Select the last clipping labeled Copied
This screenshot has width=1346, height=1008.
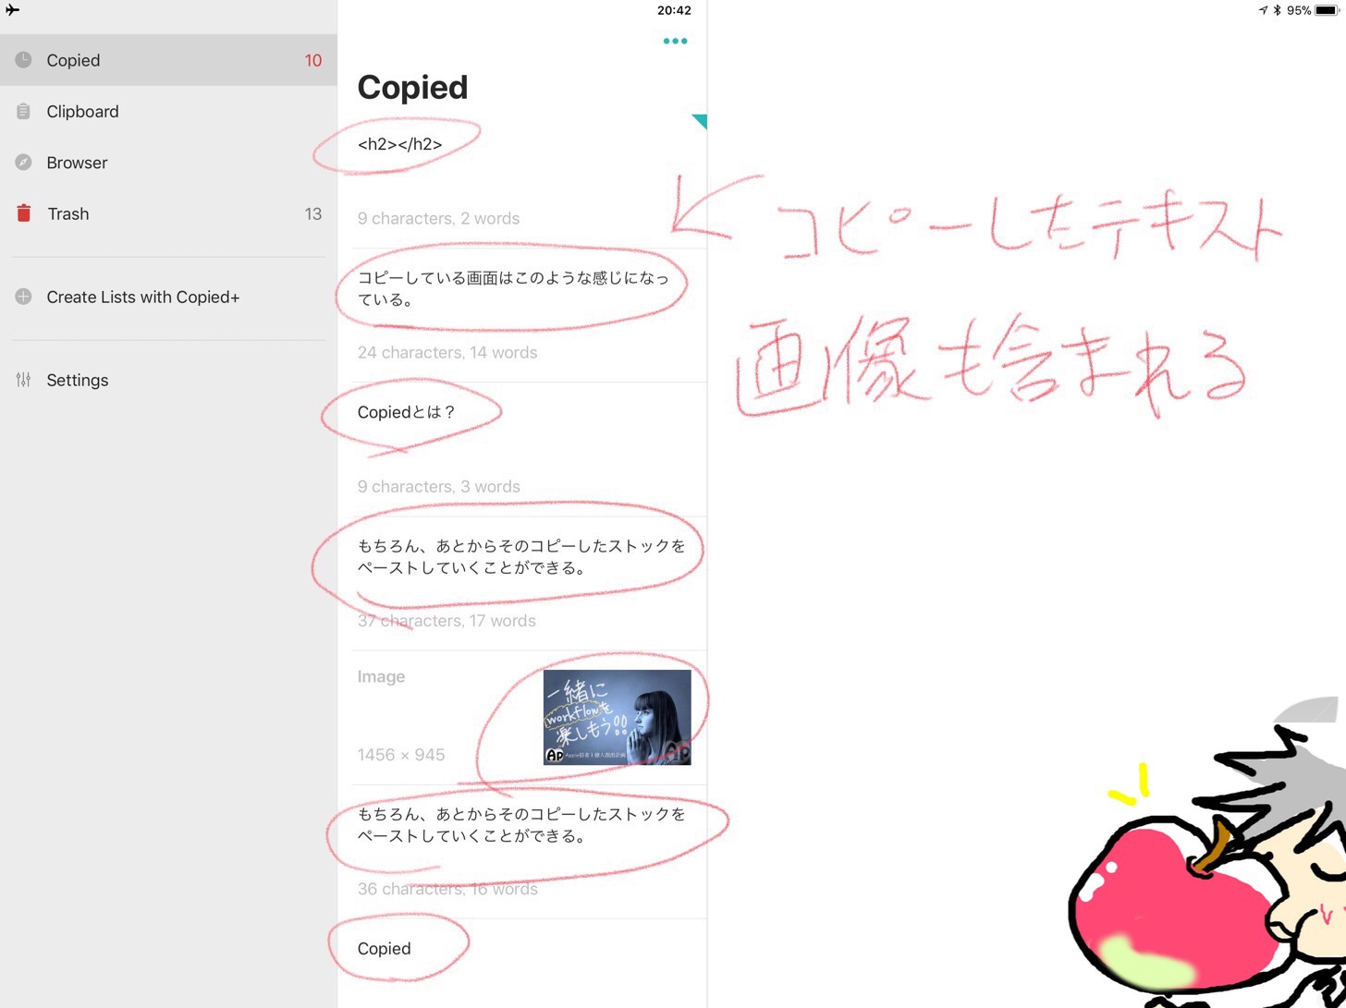[x=385, y=949]
